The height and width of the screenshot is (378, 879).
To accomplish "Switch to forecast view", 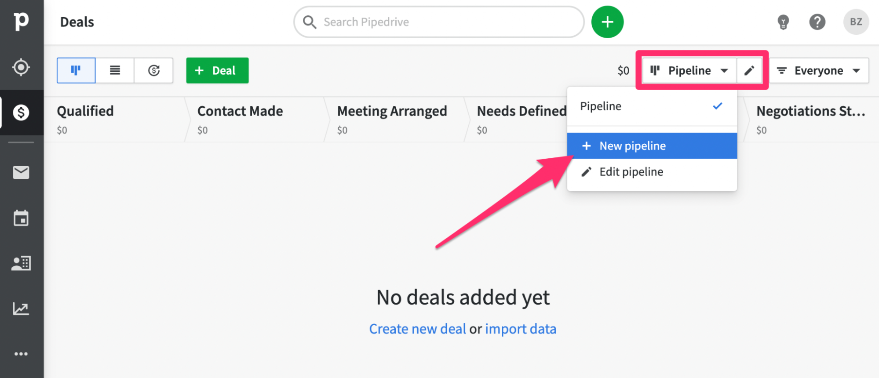I will point(153,70).
